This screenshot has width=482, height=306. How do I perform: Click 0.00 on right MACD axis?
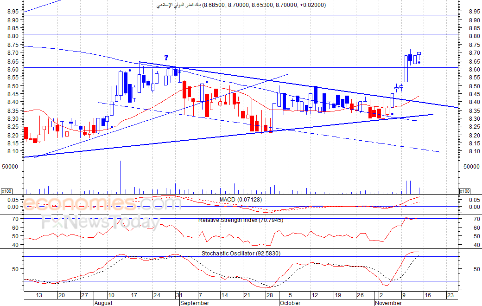(474, 207)
